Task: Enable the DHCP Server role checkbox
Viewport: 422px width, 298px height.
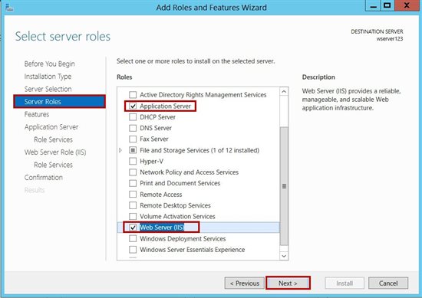Action: 133,117
